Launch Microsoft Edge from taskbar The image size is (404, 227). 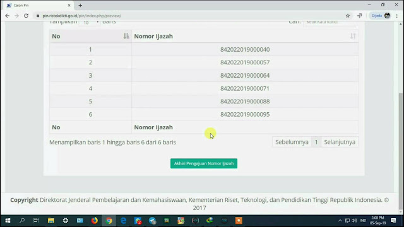[x=124, y=221]
